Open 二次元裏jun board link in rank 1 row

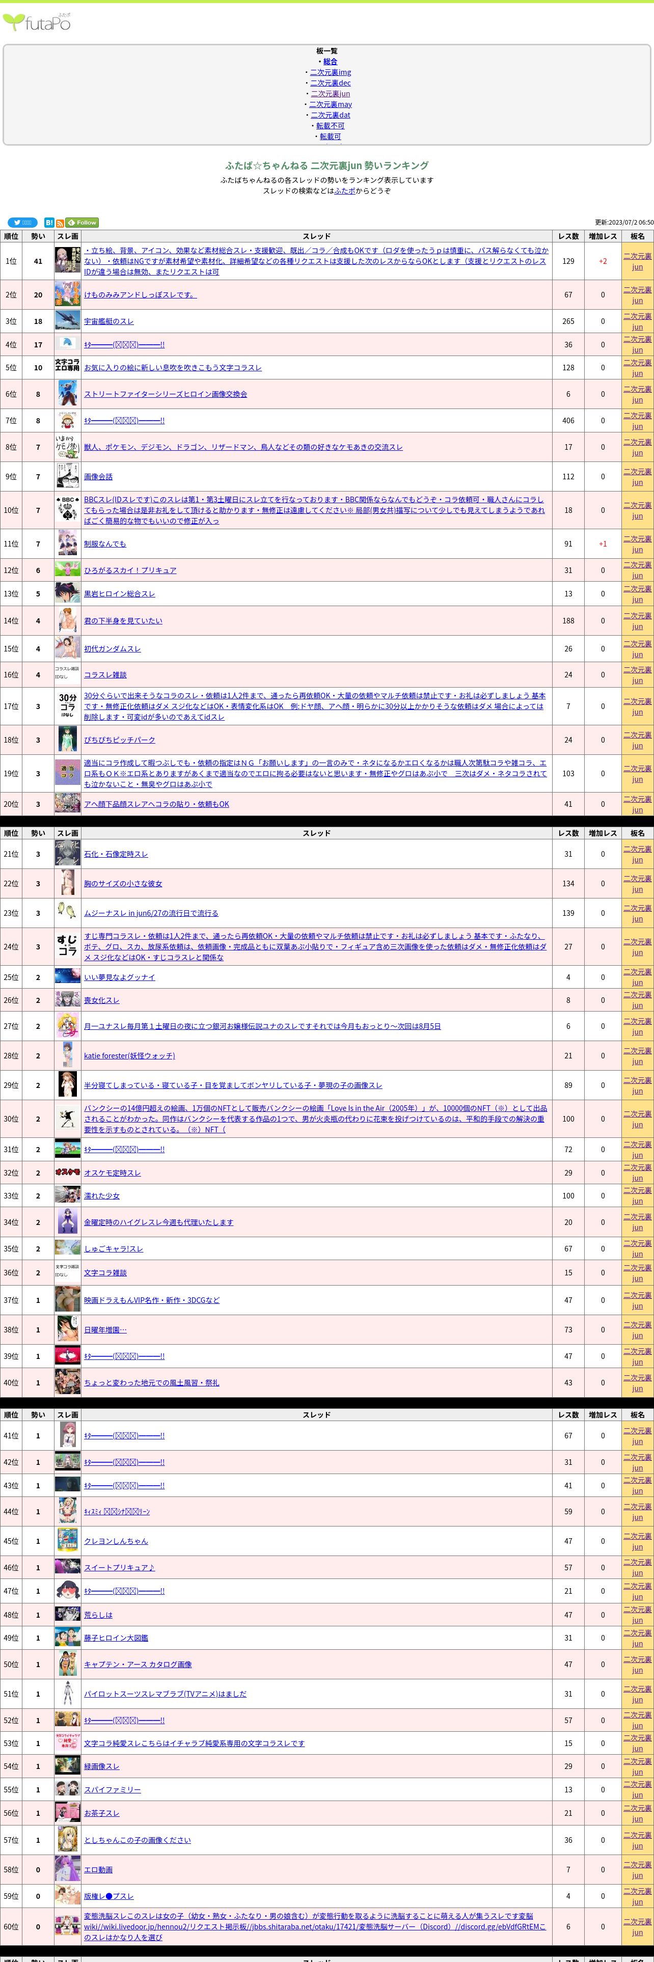click(x=637, y=261)
